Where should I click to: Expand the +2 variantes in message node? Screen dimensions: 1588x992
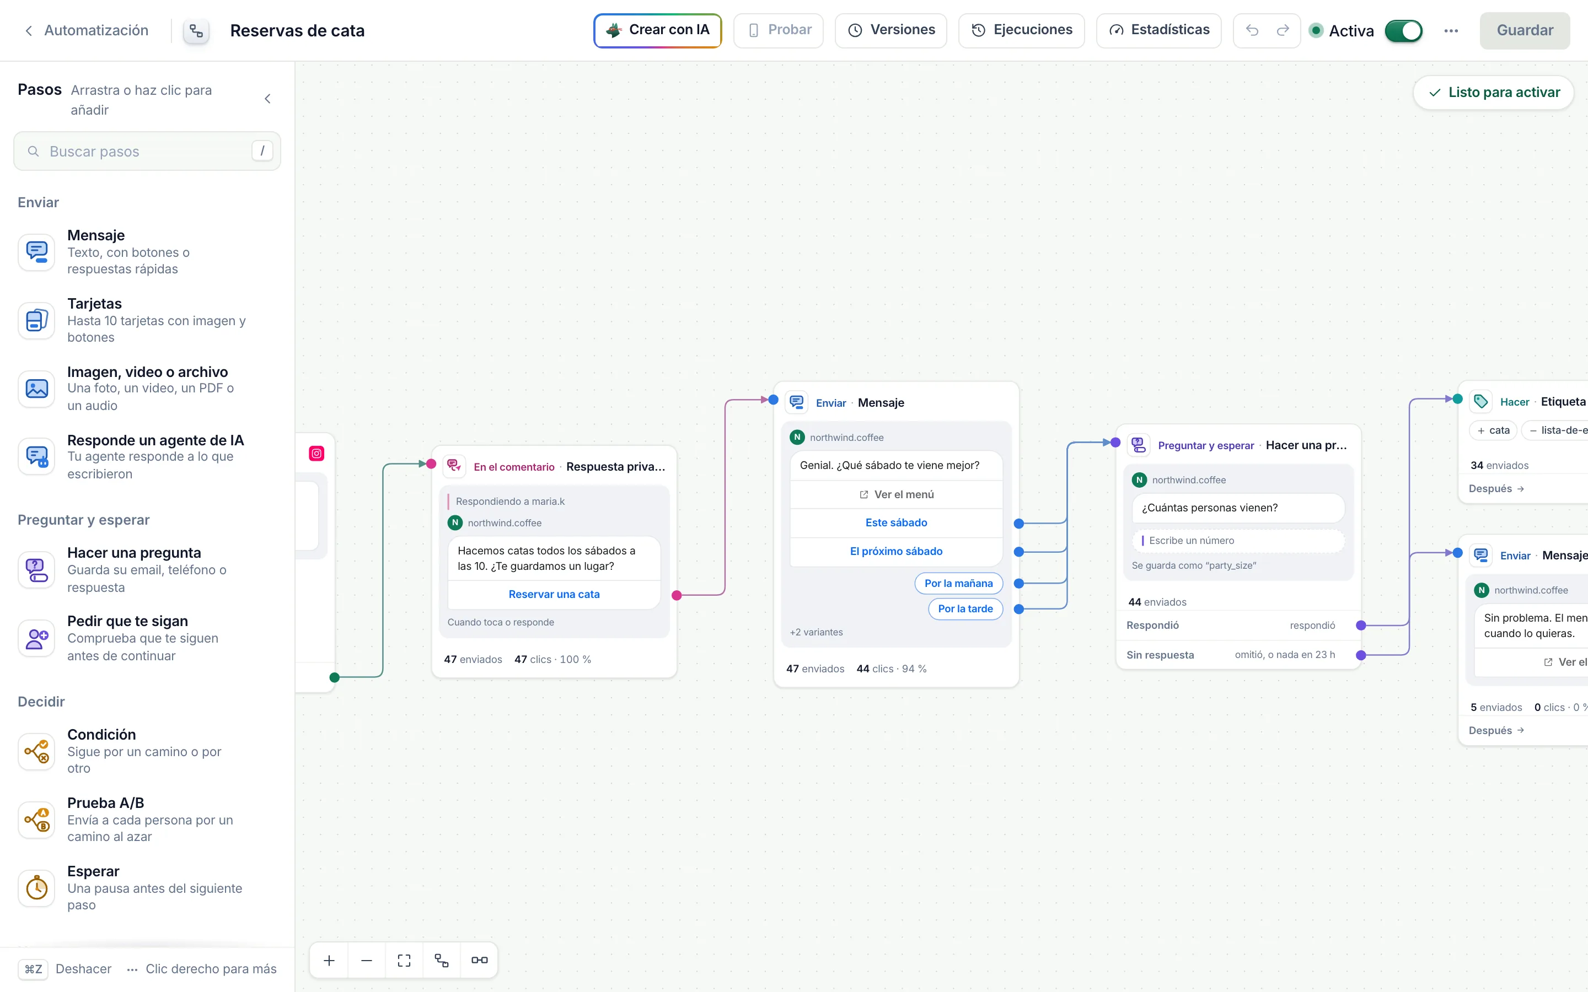point(816,632)
